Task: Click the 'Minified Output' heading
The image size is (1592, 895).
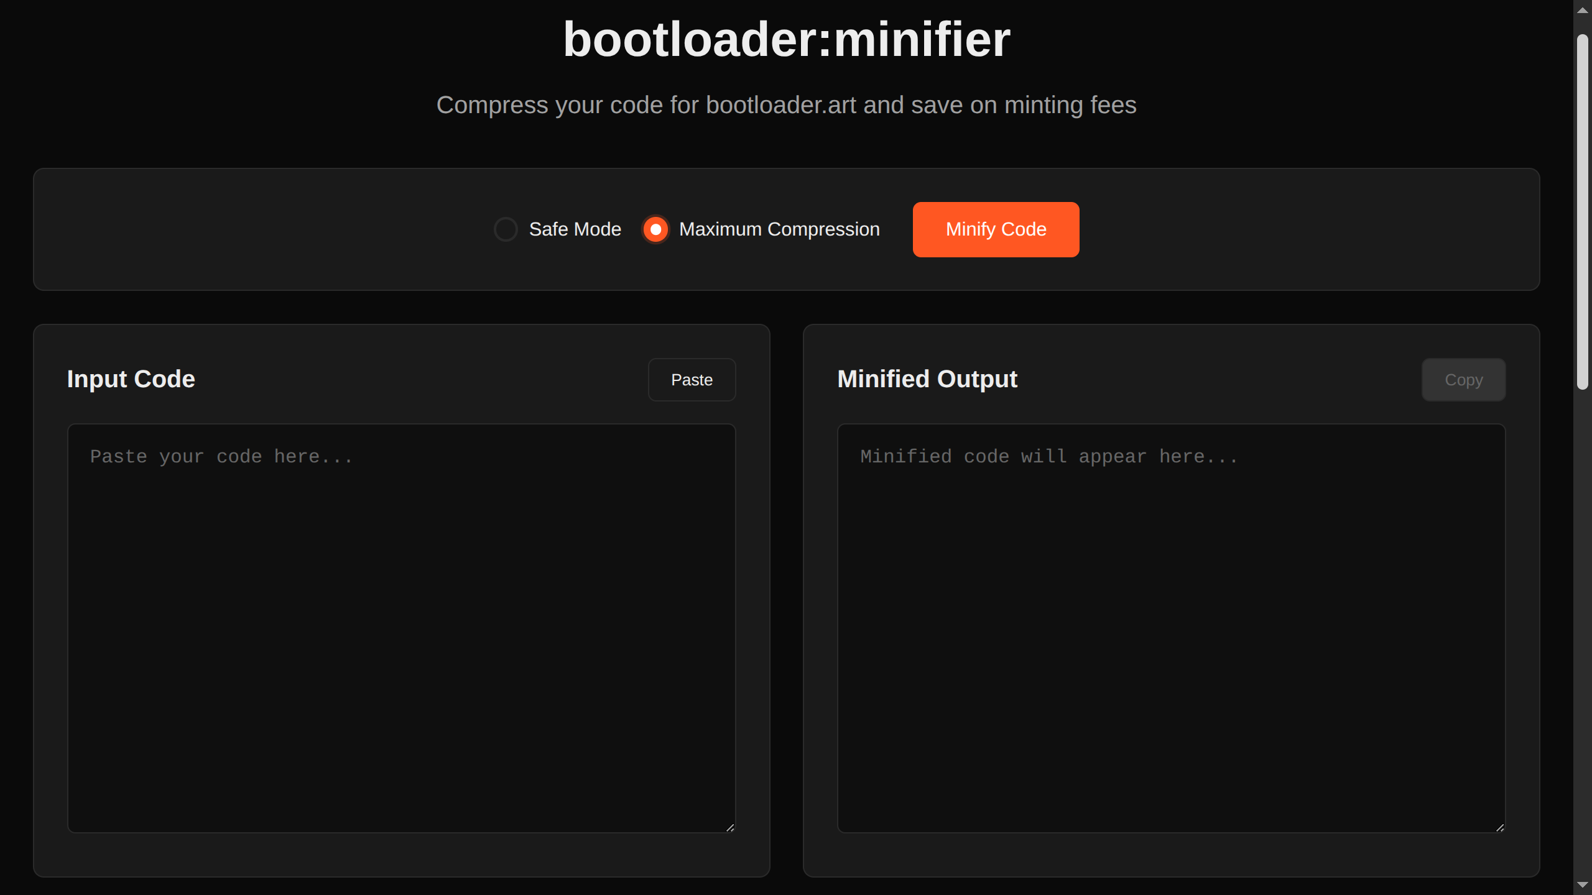Action: click(x=927, y=379)
